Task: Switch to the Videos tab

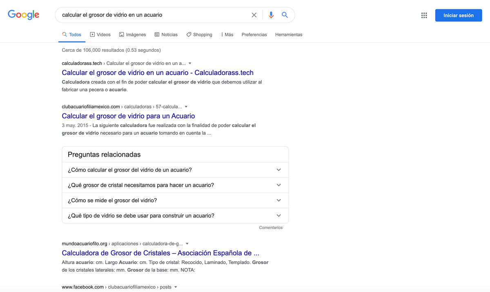Action: tap(100, 35)
